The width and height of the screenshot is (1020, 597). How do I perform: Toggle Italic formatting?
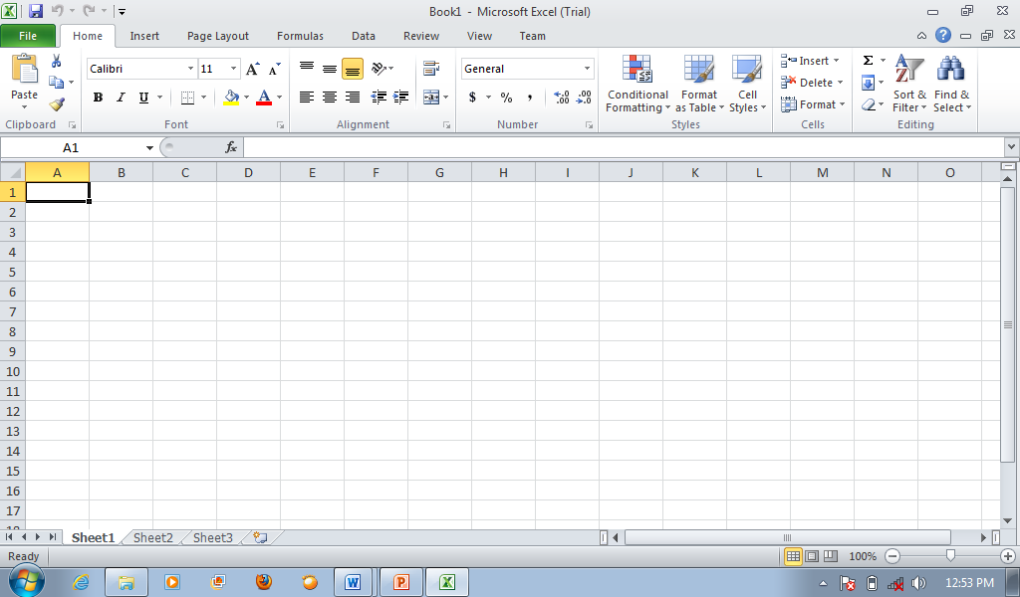[x=121, y=98]
